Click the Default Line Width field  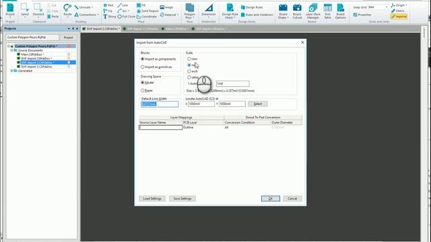160,104
